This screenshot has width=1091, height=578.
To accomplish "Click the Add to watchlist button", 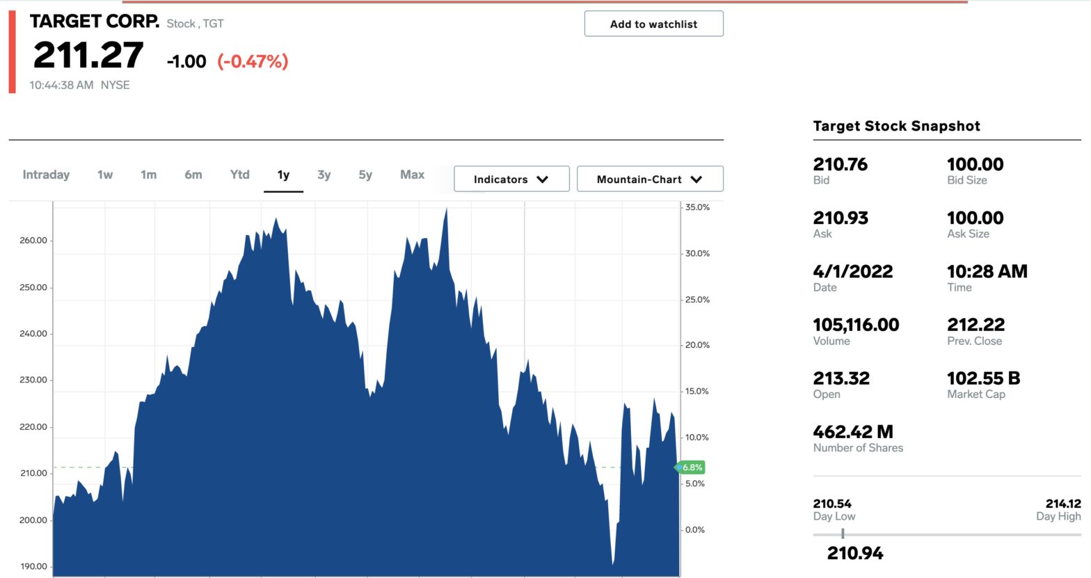I will click(x=653, y=24).
